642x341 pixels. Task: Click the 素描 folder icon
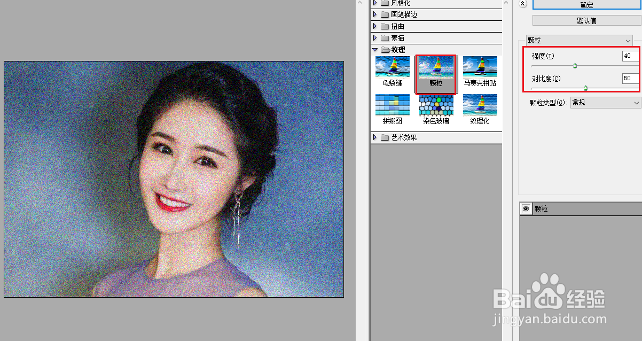pos(385,38)
